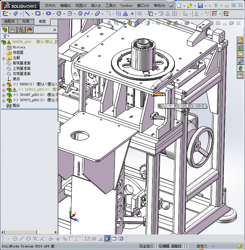This screenshot has height=250, width=245.
Task: Click the ConfigurationManager tab icon
Action: tap(21, 30)
